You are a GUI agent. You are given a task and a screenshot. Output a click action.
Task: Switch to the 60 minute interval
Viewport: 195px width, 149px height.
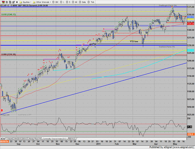[x=75, y=2]
